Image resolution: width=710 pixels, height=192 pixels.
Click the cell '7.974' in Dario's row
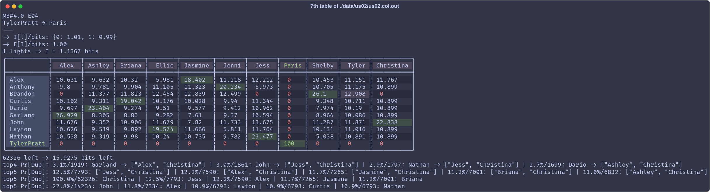coord(323,108)
